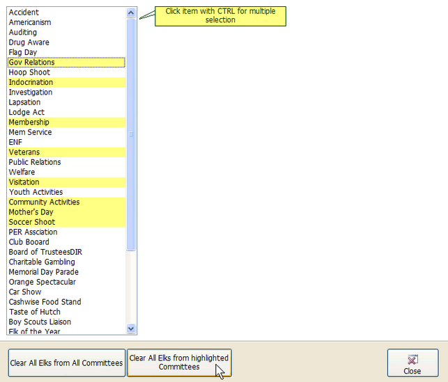Select the Accident committee
448x382 pixels.
[24, 13]
